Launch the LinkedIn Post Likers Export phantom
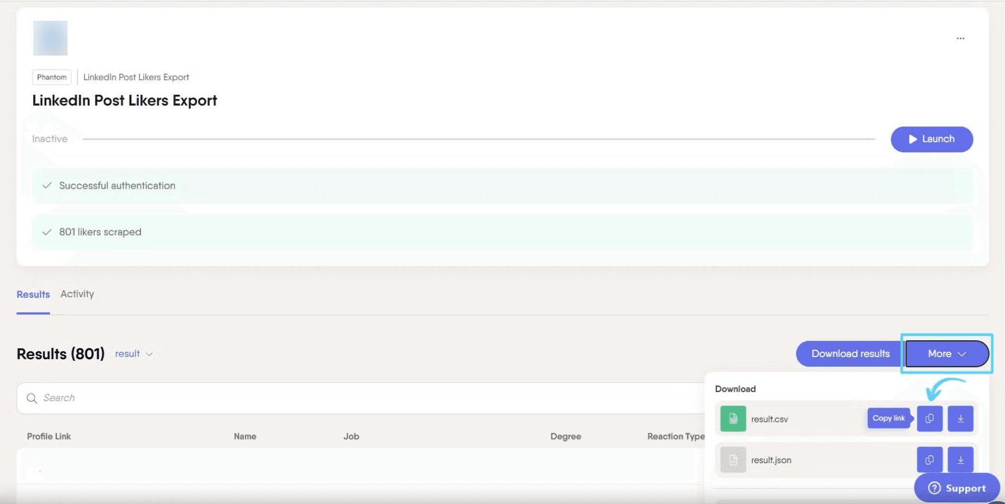This screenshot has height=504, width=1005. (x=932, y=139)
